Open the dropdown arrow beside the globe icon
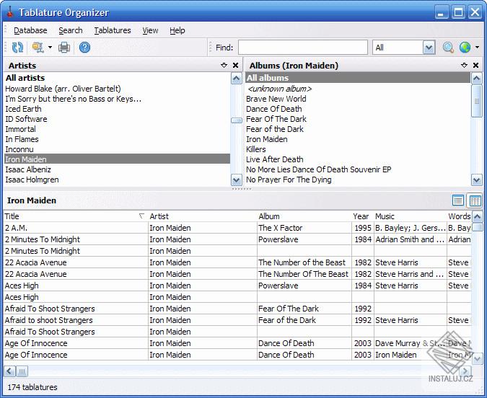Image resolution: width=487 pixels, height=398 pixels. click(x=477, y=48)
